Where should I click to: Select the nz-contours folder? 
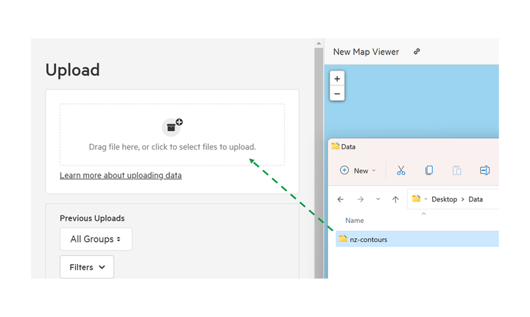(417, 239)
